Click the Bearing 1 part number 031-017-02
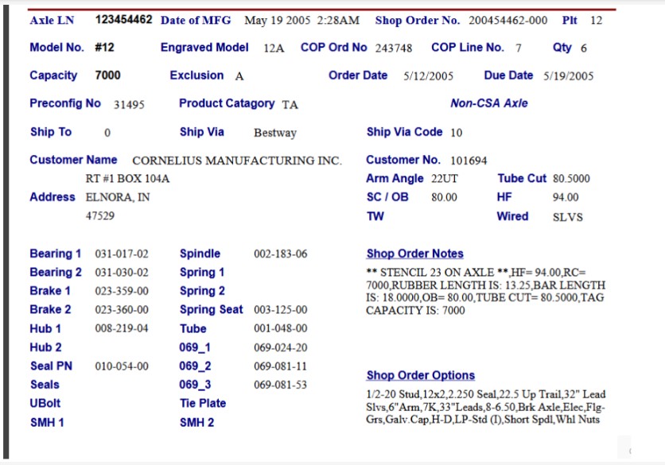 pos(122,254)
